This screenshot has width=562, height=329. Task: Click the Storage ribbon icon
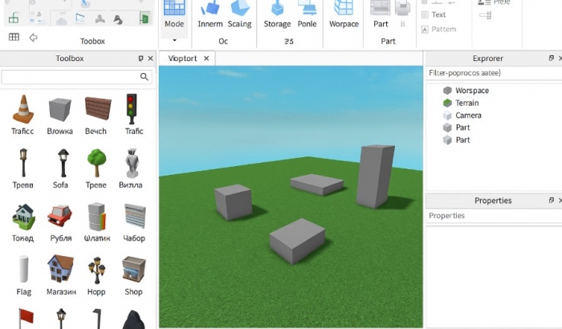coord(277,10)
